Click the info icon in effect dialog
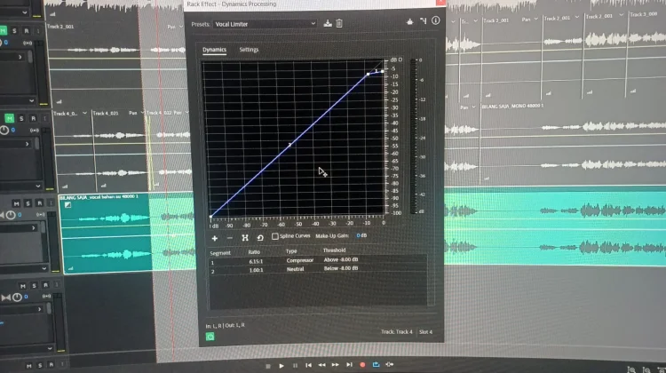666x373 pixels. pos(436,20)
